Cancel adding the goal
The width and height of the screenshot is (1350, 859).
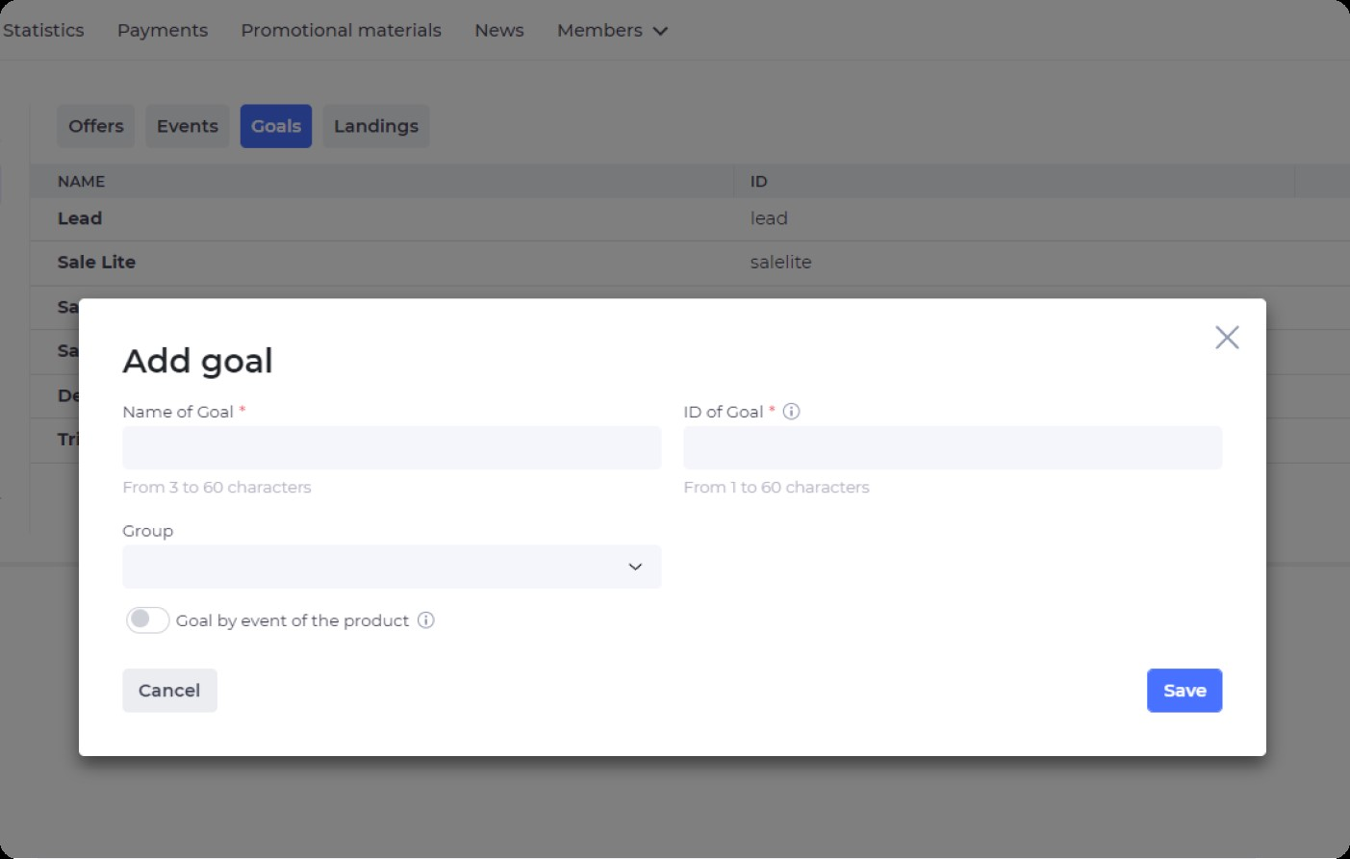[169, 691]
